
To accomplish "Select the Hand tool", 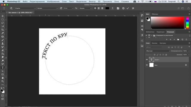I will coord(3,78).
